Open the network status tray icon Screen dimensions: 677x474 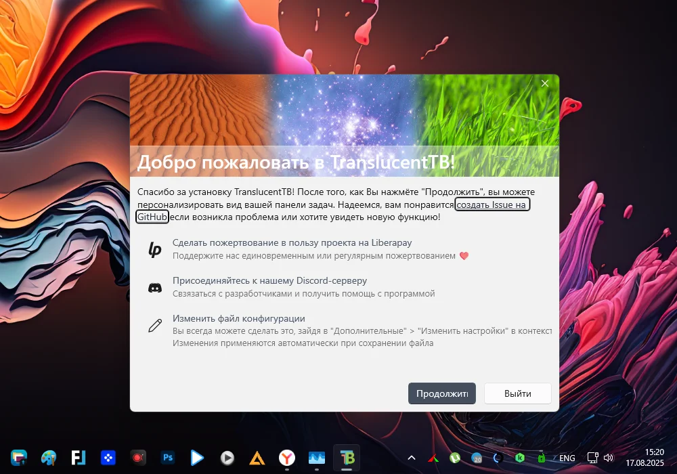pos(593,458)
